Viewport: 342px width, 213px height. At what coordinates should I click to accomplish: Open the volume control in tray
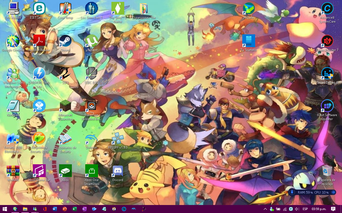pyautogui.click(x=297, y=209)
